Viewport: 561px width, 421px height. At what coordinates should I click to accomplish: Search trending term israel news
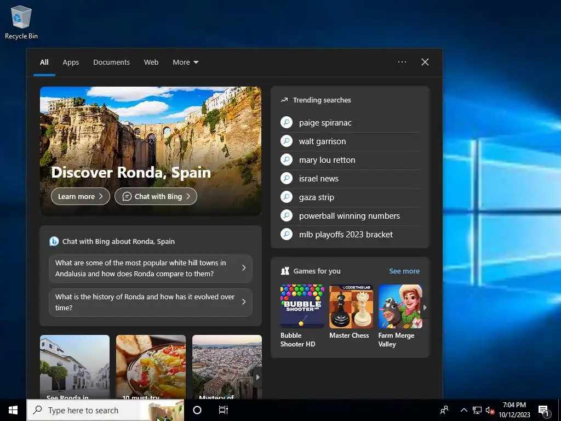pyautogui.click(x=318, y=179)
